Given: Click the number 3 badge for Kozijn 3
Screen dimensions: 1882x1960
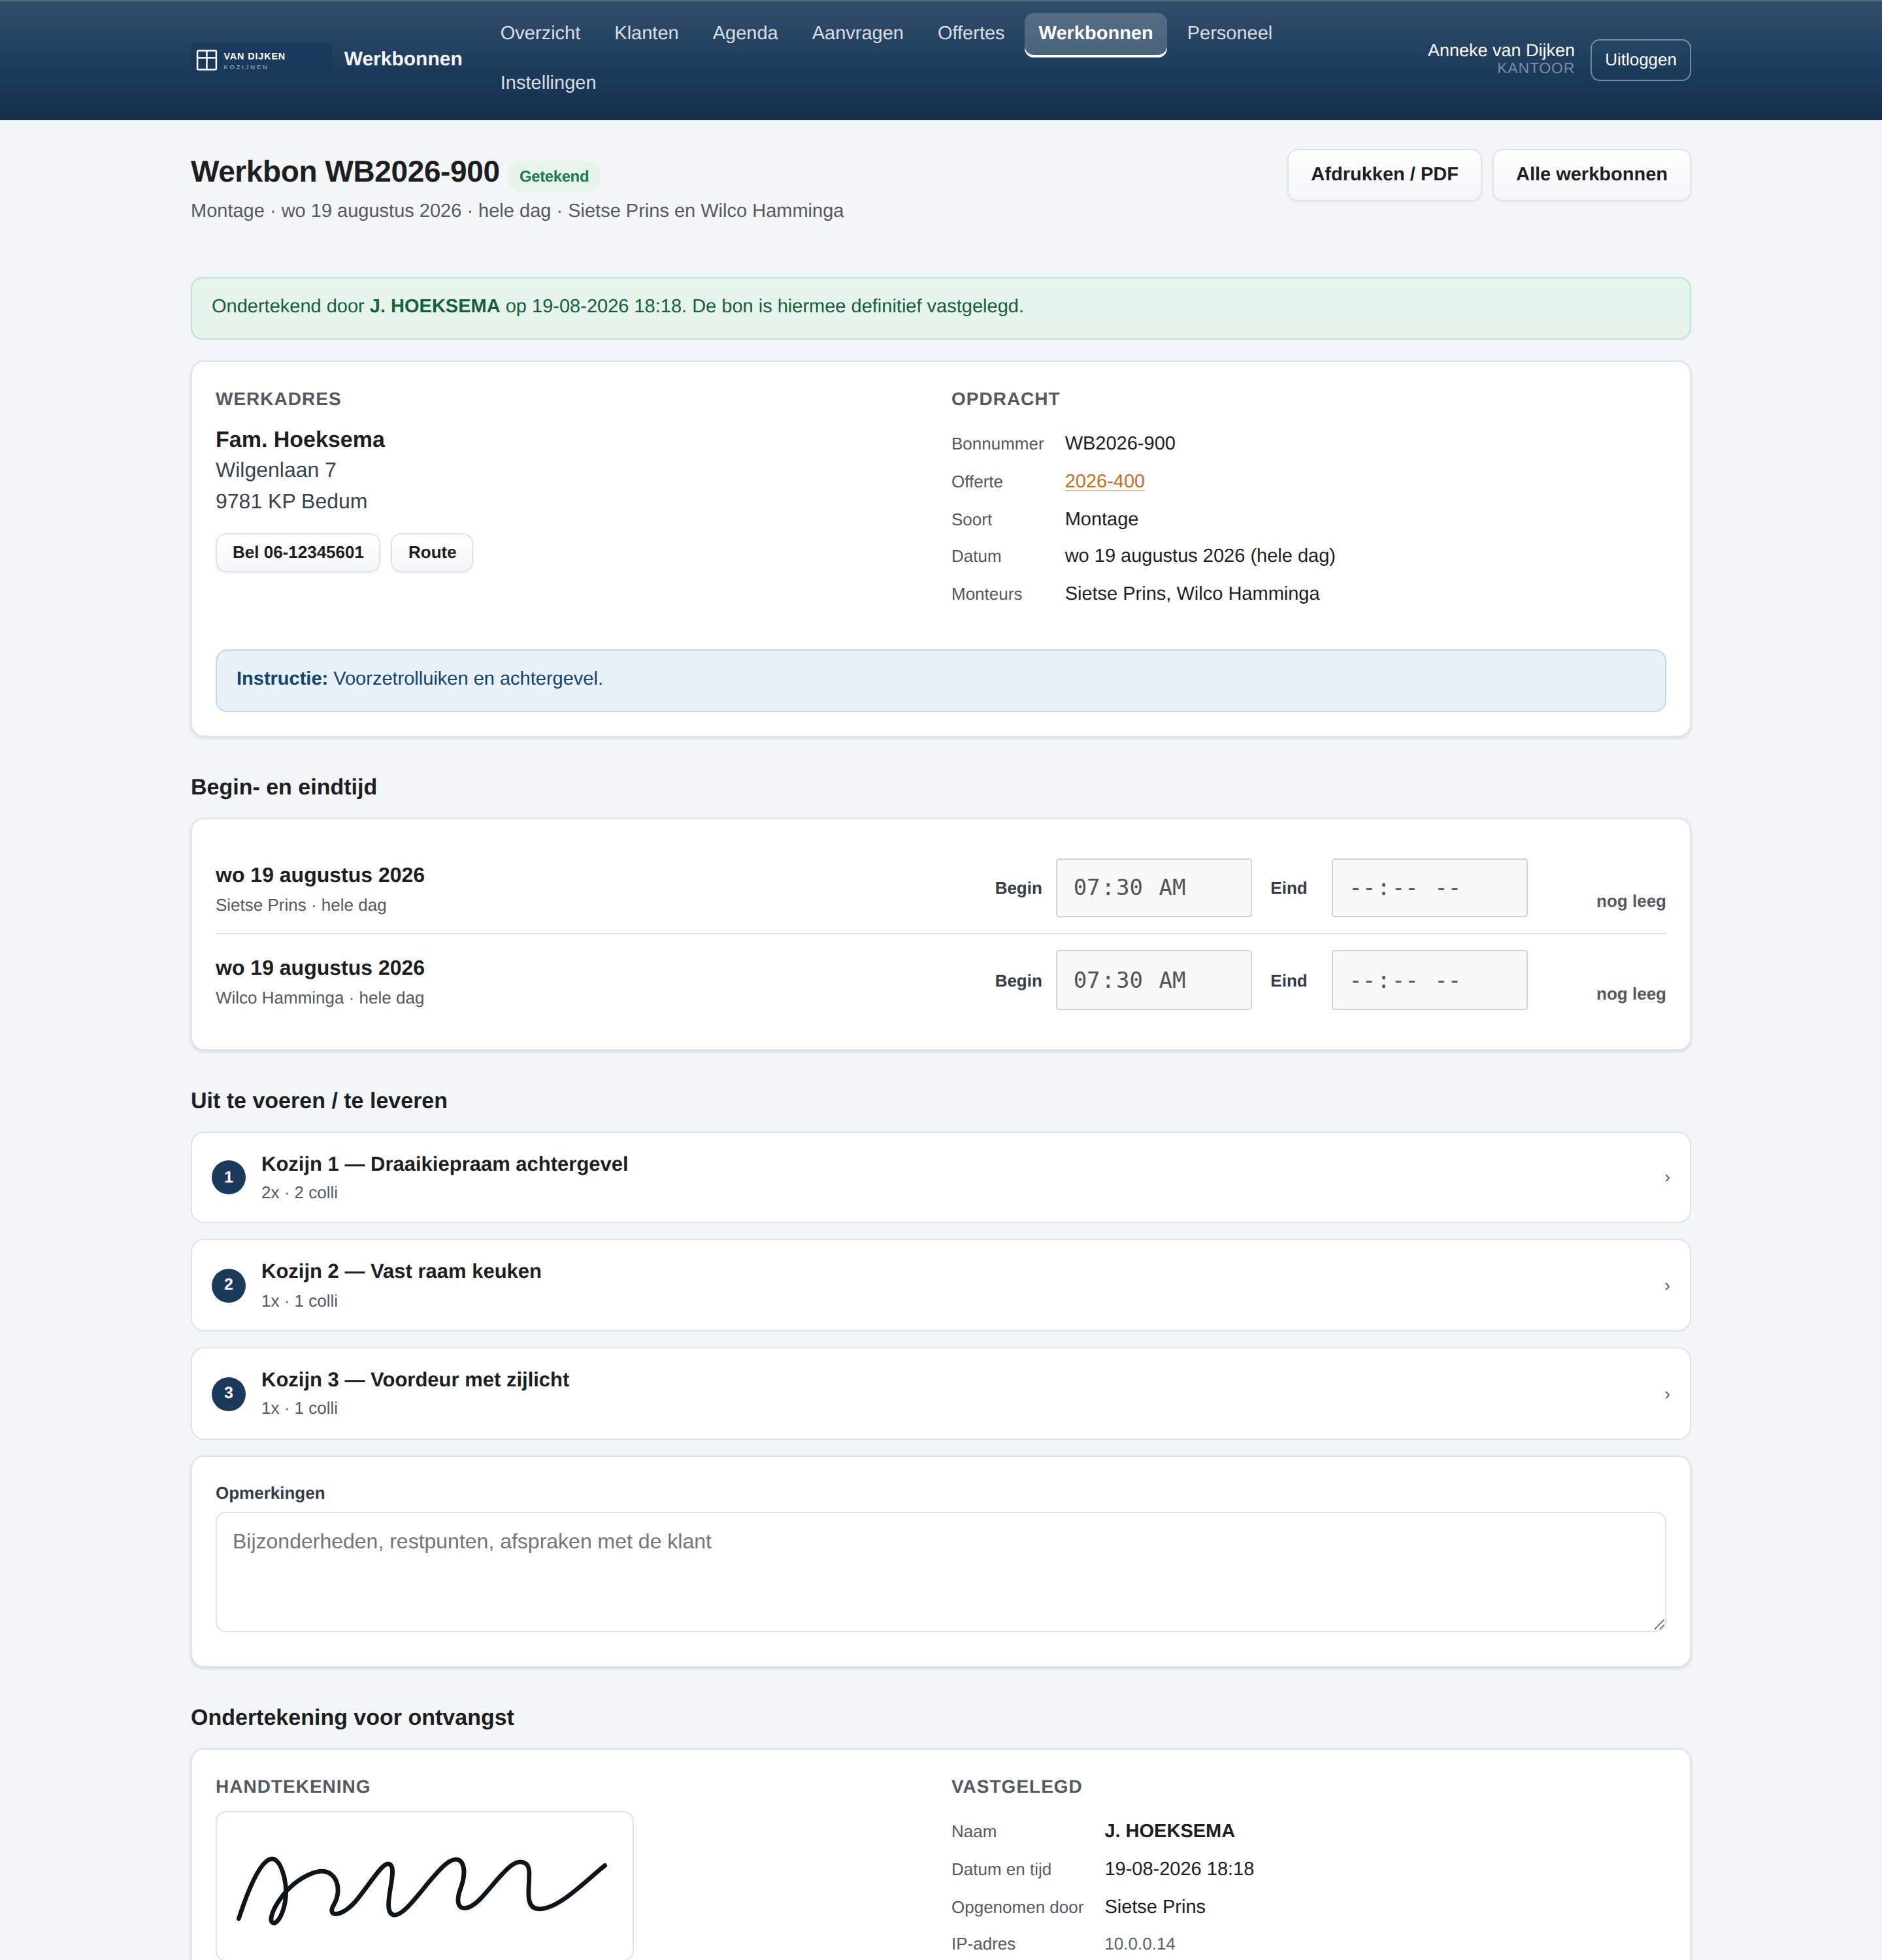Looking at the screenshot, I should coord(228,1393).
